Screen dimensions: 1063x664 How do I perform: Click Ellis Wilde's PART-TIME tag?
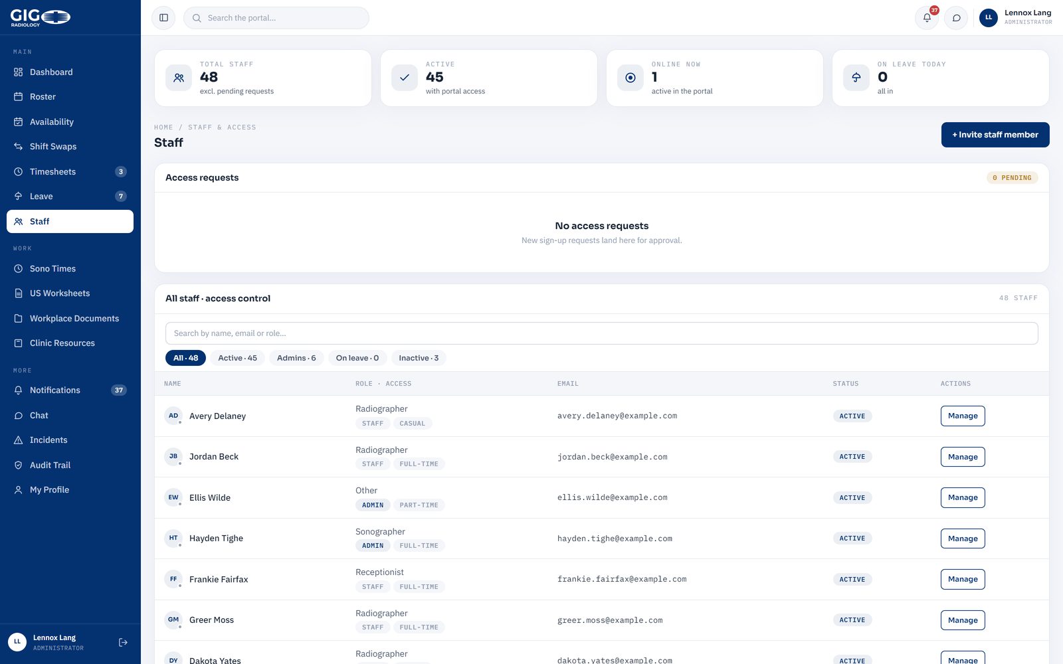(419, 505)
